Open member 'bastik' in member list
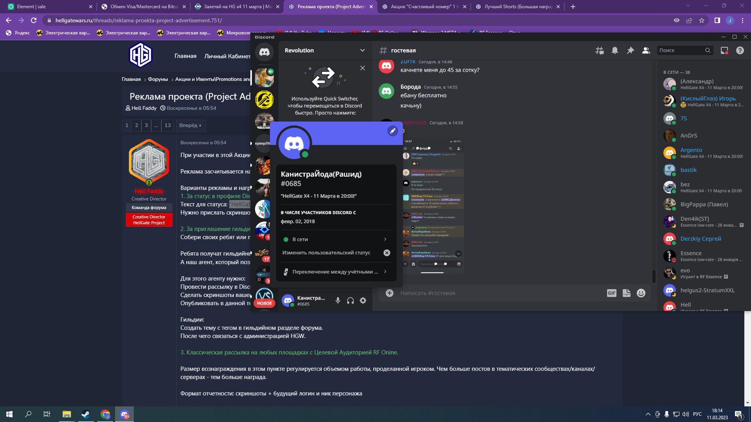Screen dimensions: 751x422 point(704,170)
